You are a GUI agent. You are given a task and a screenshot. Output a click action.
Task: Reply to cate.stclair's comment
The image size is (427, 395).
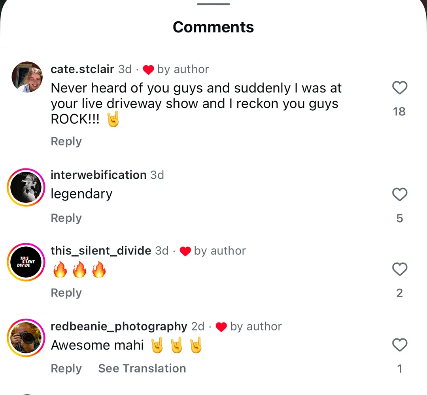[x=66, y=141]
